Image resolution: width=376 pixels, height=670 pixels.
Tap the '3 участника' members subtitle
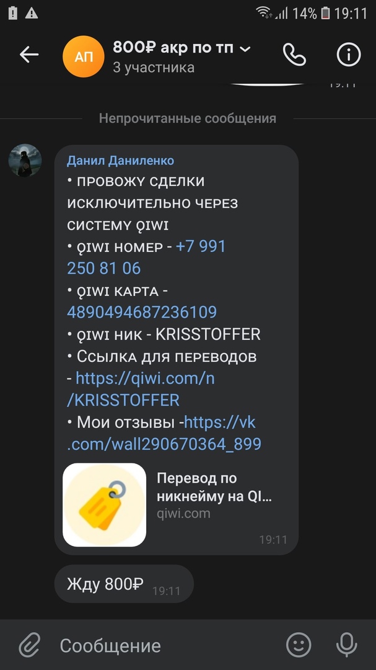154,68
